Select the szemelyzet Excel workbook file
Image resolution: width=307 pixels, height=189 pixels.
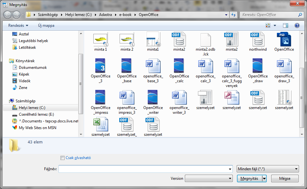(101, 127)
